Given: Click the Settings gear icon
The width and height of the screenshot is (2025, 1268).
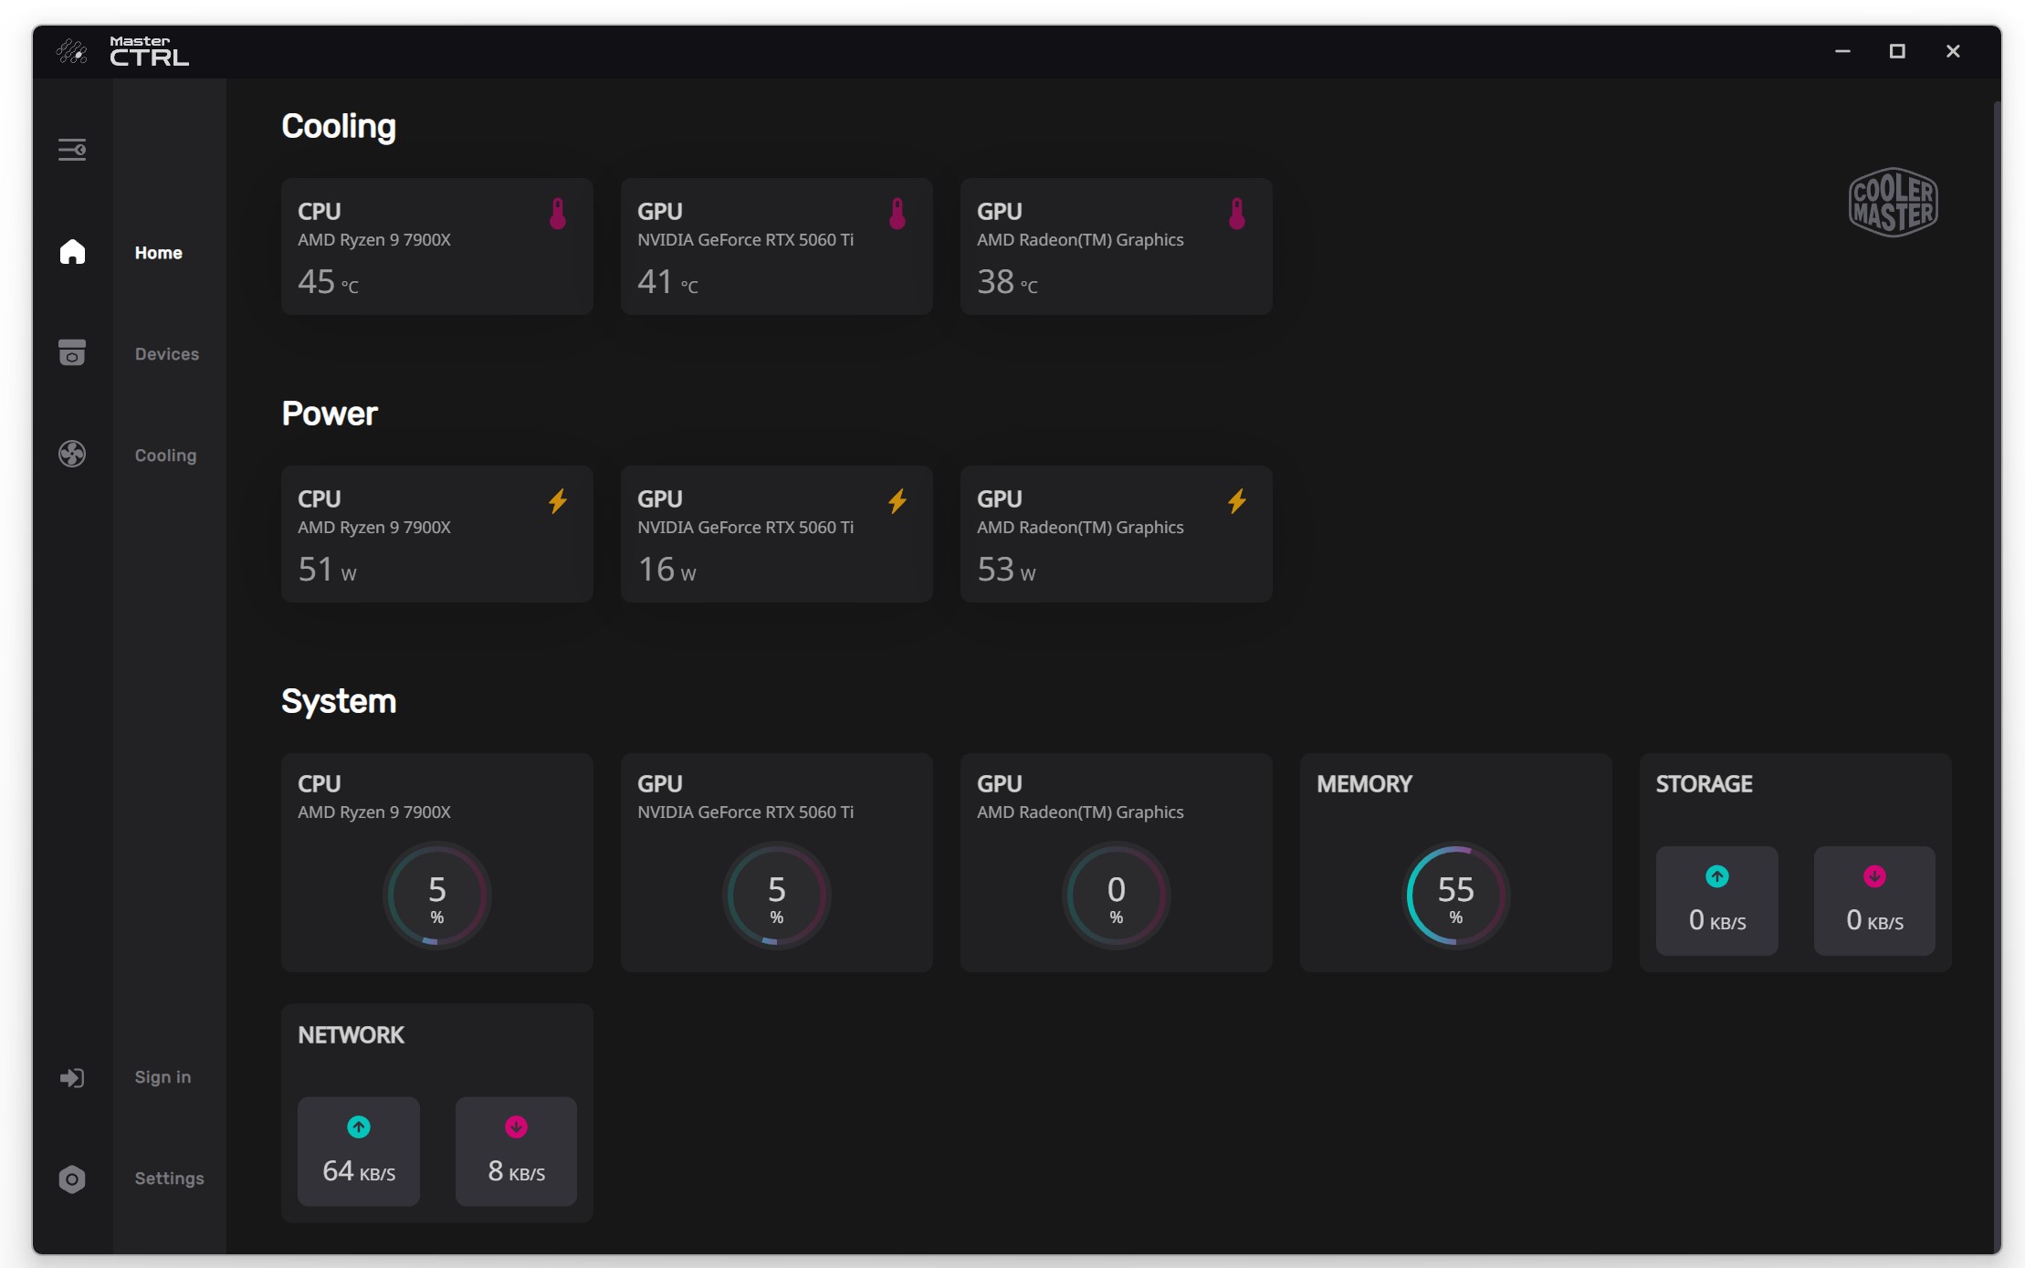Looking at the screenshot, I should 73,1179.
